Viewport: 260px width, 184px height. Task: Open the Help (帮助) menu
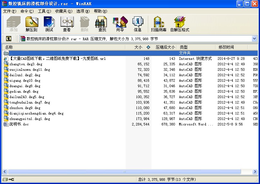point(100,11)
